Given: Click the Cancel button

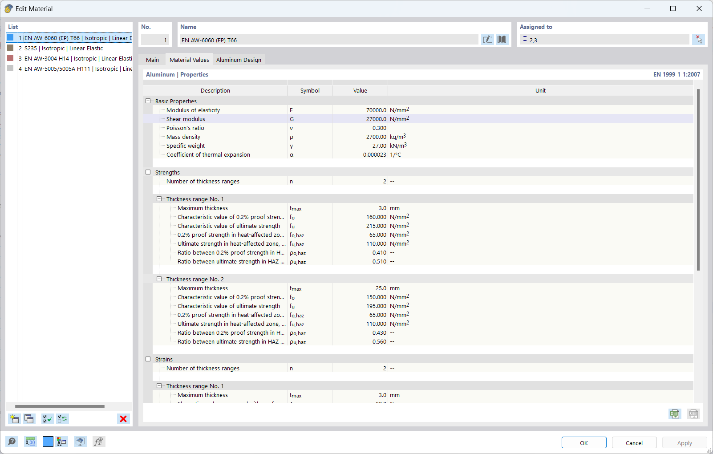Looking at the screenshot, I should tap(634, 443).
